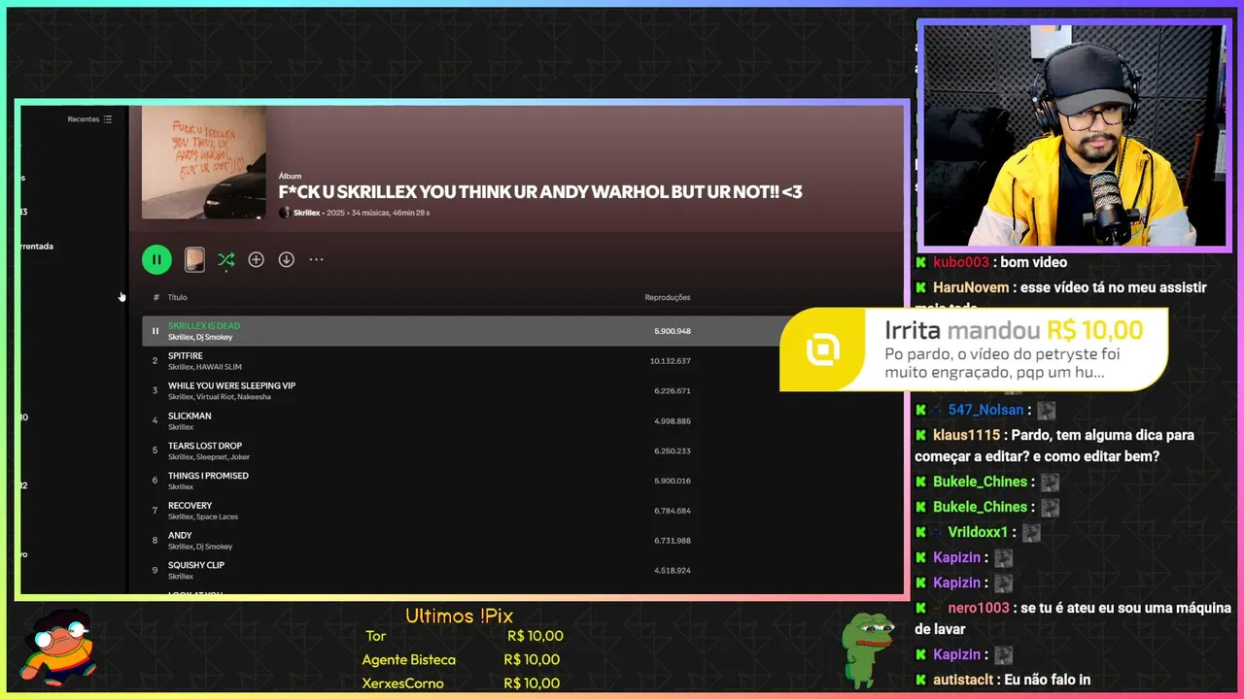Image resolution: width=1244 pixels, height=699 pixels.
Task: Open the Skrillex artist link under album title
Action: (307, 213)
